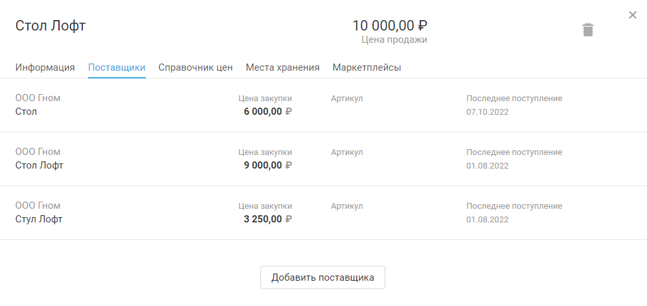The image size is (647, 306).
Task: Open the Информация tab
Action: tap(45, 67)
